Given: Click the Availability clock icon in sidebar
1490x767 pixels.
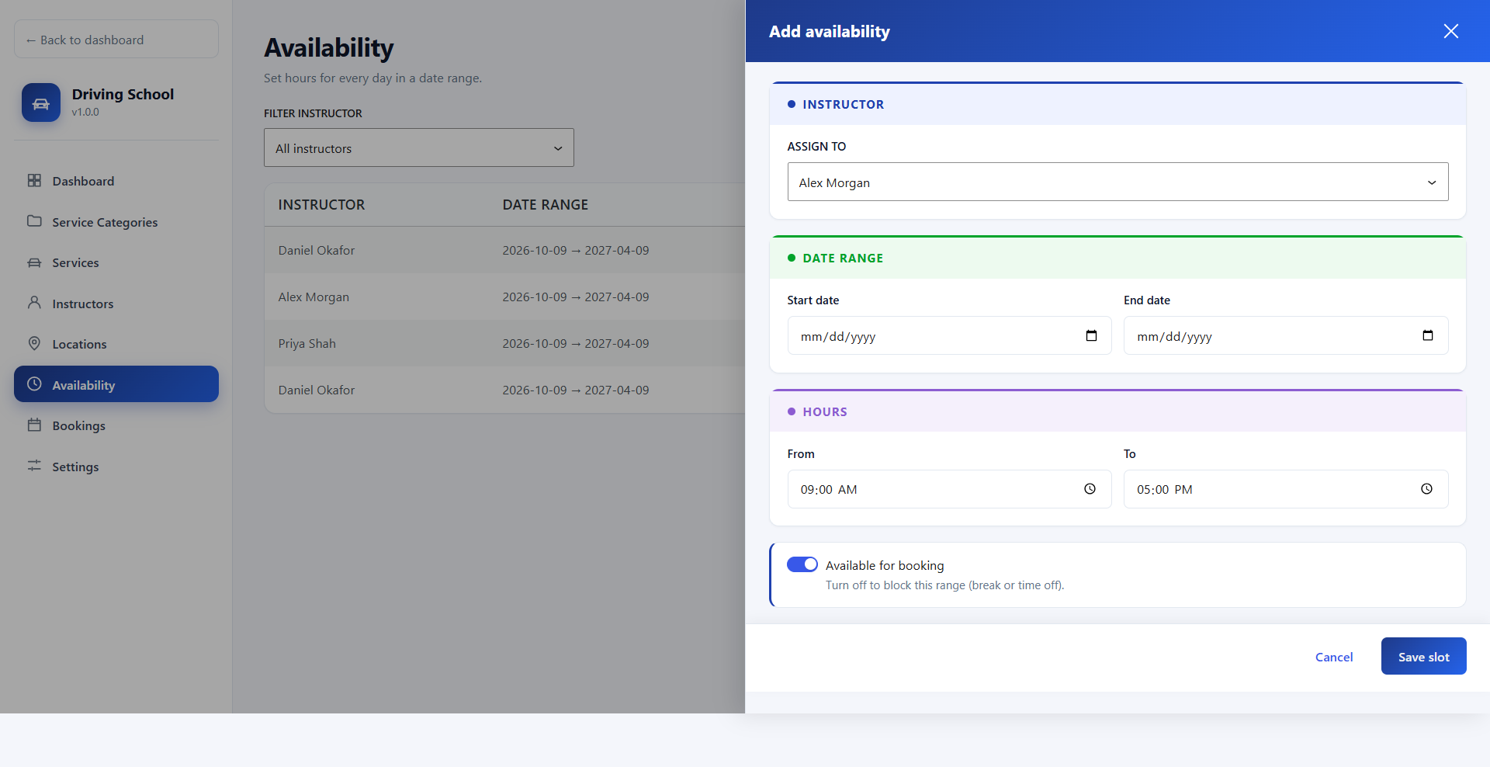Looking at the screenshot, I should pos(34,384).
